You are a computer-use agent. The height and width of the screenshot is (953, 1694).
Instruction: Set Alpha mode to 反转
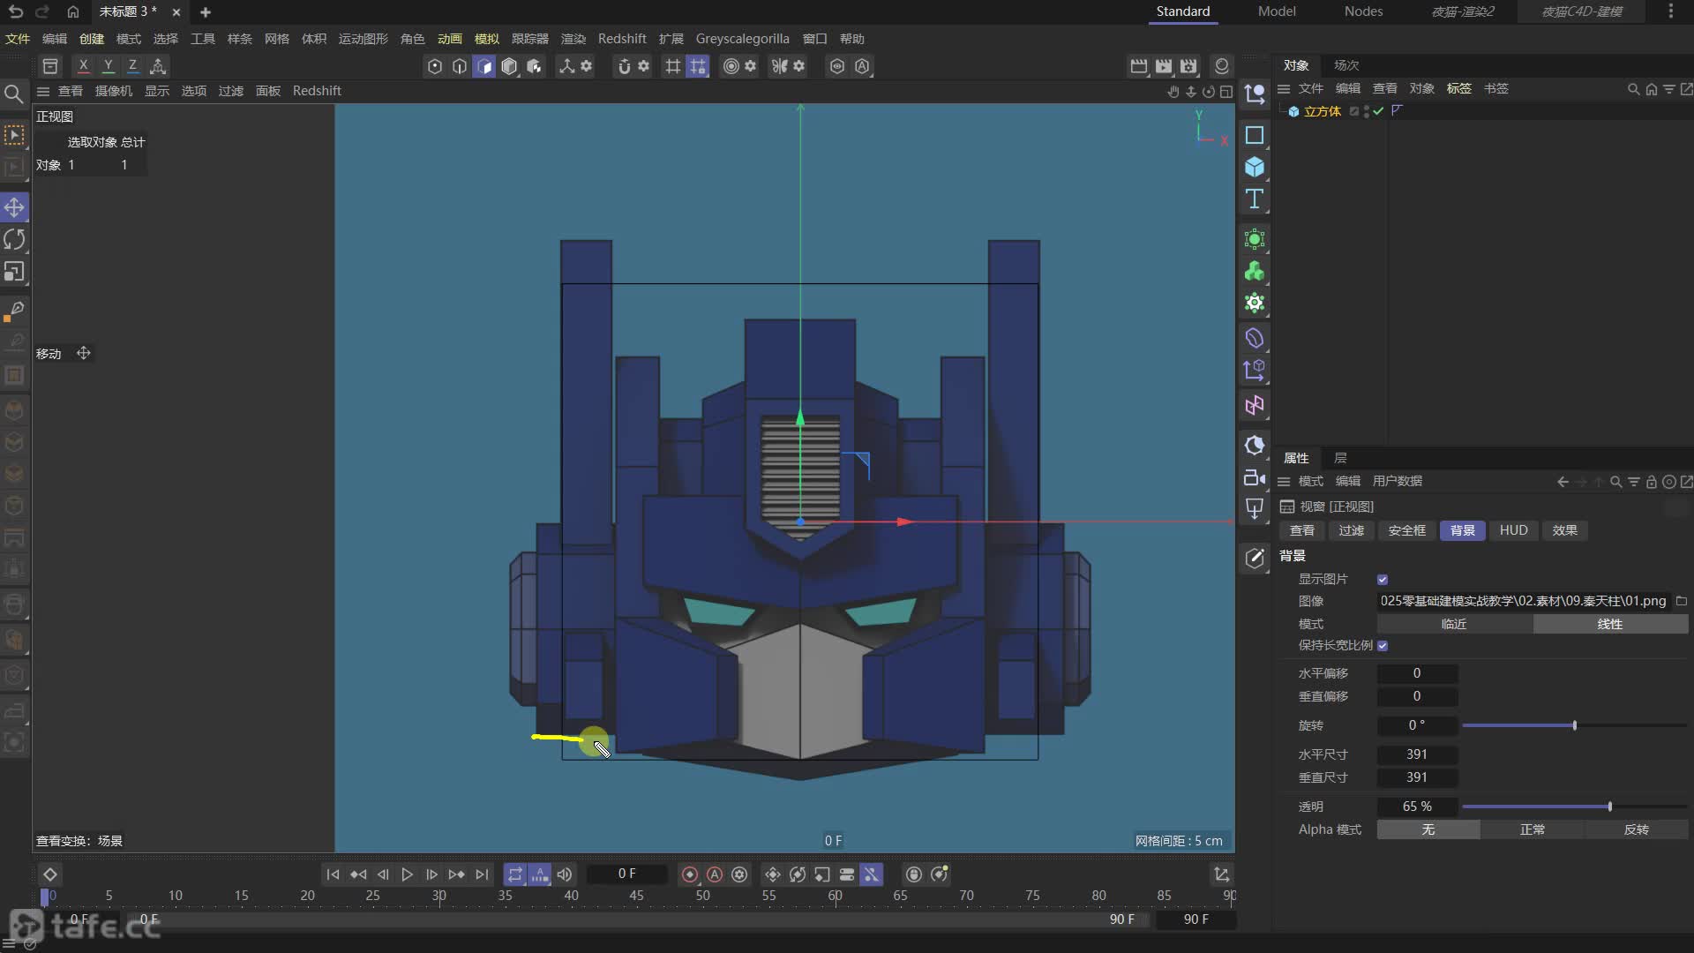[1637, 829]
